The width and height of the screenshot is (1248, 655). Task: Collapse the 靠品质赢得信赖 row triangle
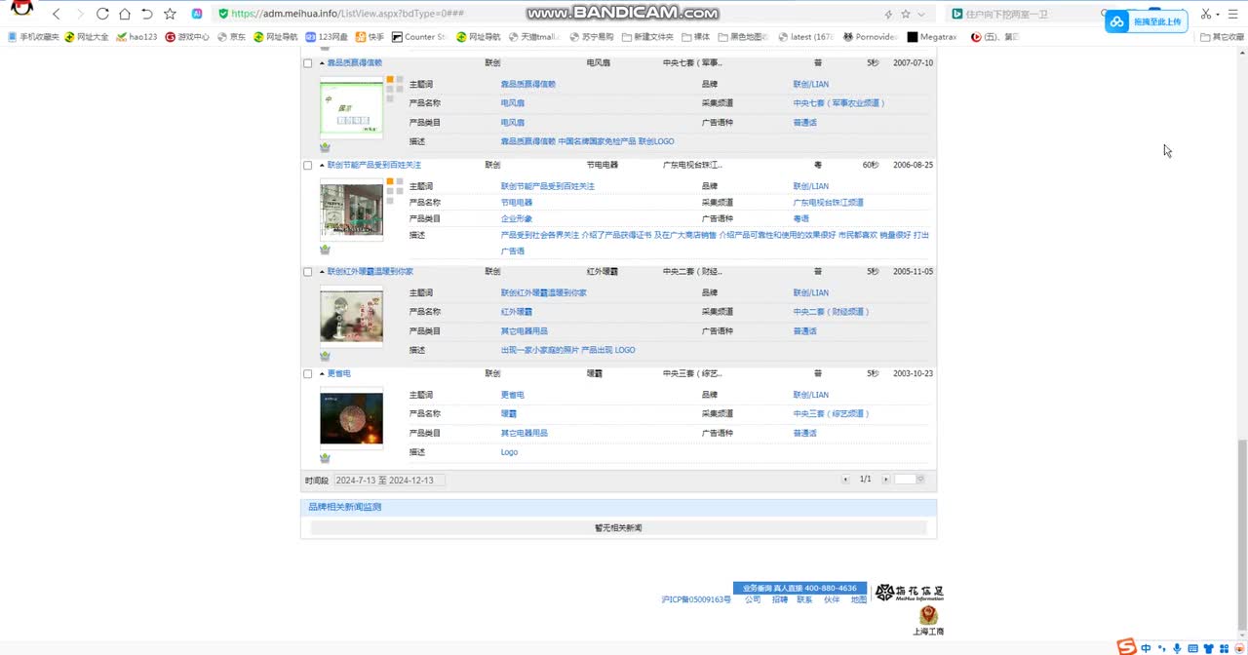(322, 63)
